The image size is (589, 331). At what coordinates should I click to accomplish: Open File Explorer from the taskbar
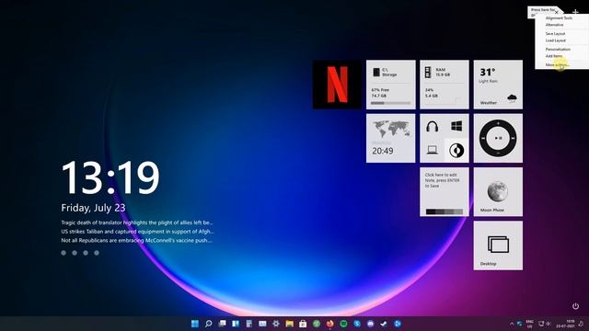[290, 324]
